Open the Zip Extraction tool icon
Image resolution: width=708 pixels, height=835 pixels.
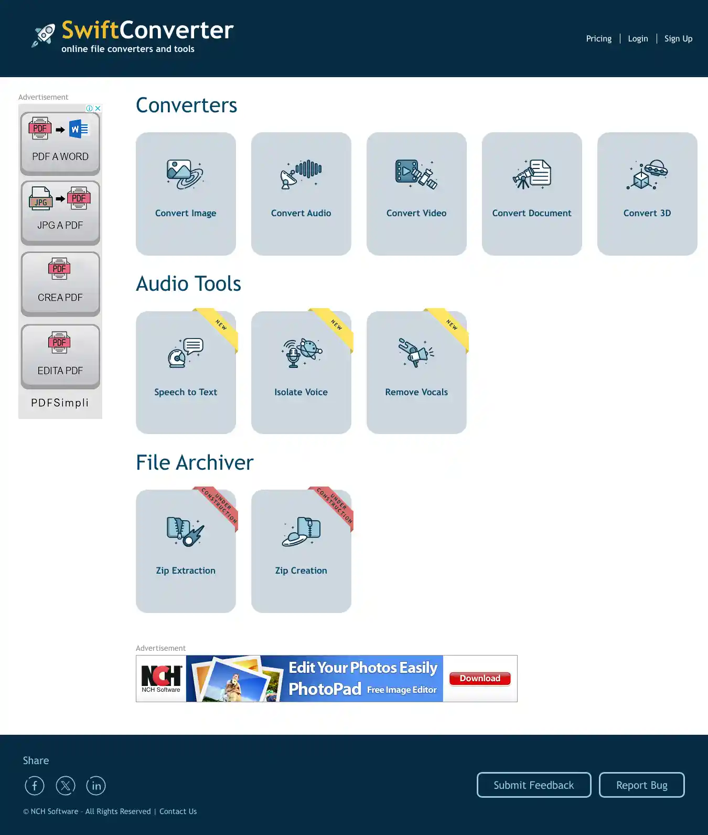click(185, 532)
